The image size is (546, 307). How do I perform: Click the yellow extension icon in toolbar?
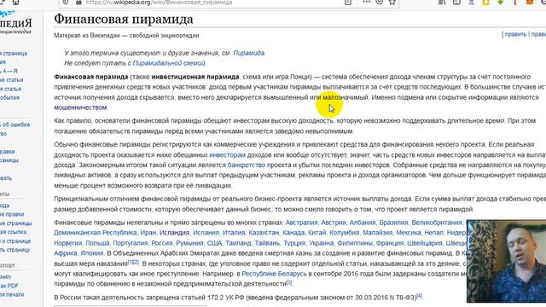(x=485, y=2)
